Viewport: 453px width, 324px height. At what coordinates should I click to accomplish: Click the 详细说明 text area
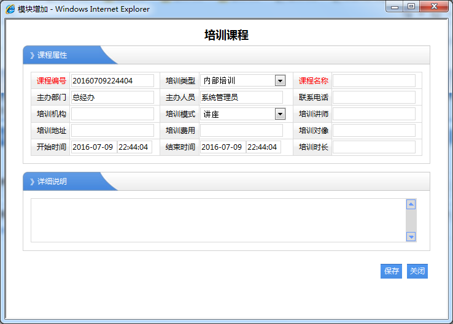tap(218, 220)
